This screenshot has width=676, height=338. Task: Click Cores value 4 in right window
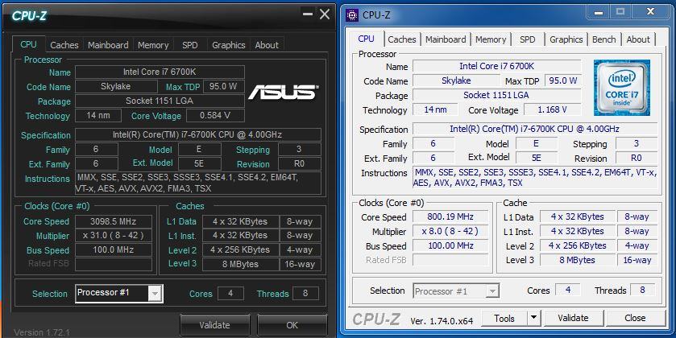[568, 291]
